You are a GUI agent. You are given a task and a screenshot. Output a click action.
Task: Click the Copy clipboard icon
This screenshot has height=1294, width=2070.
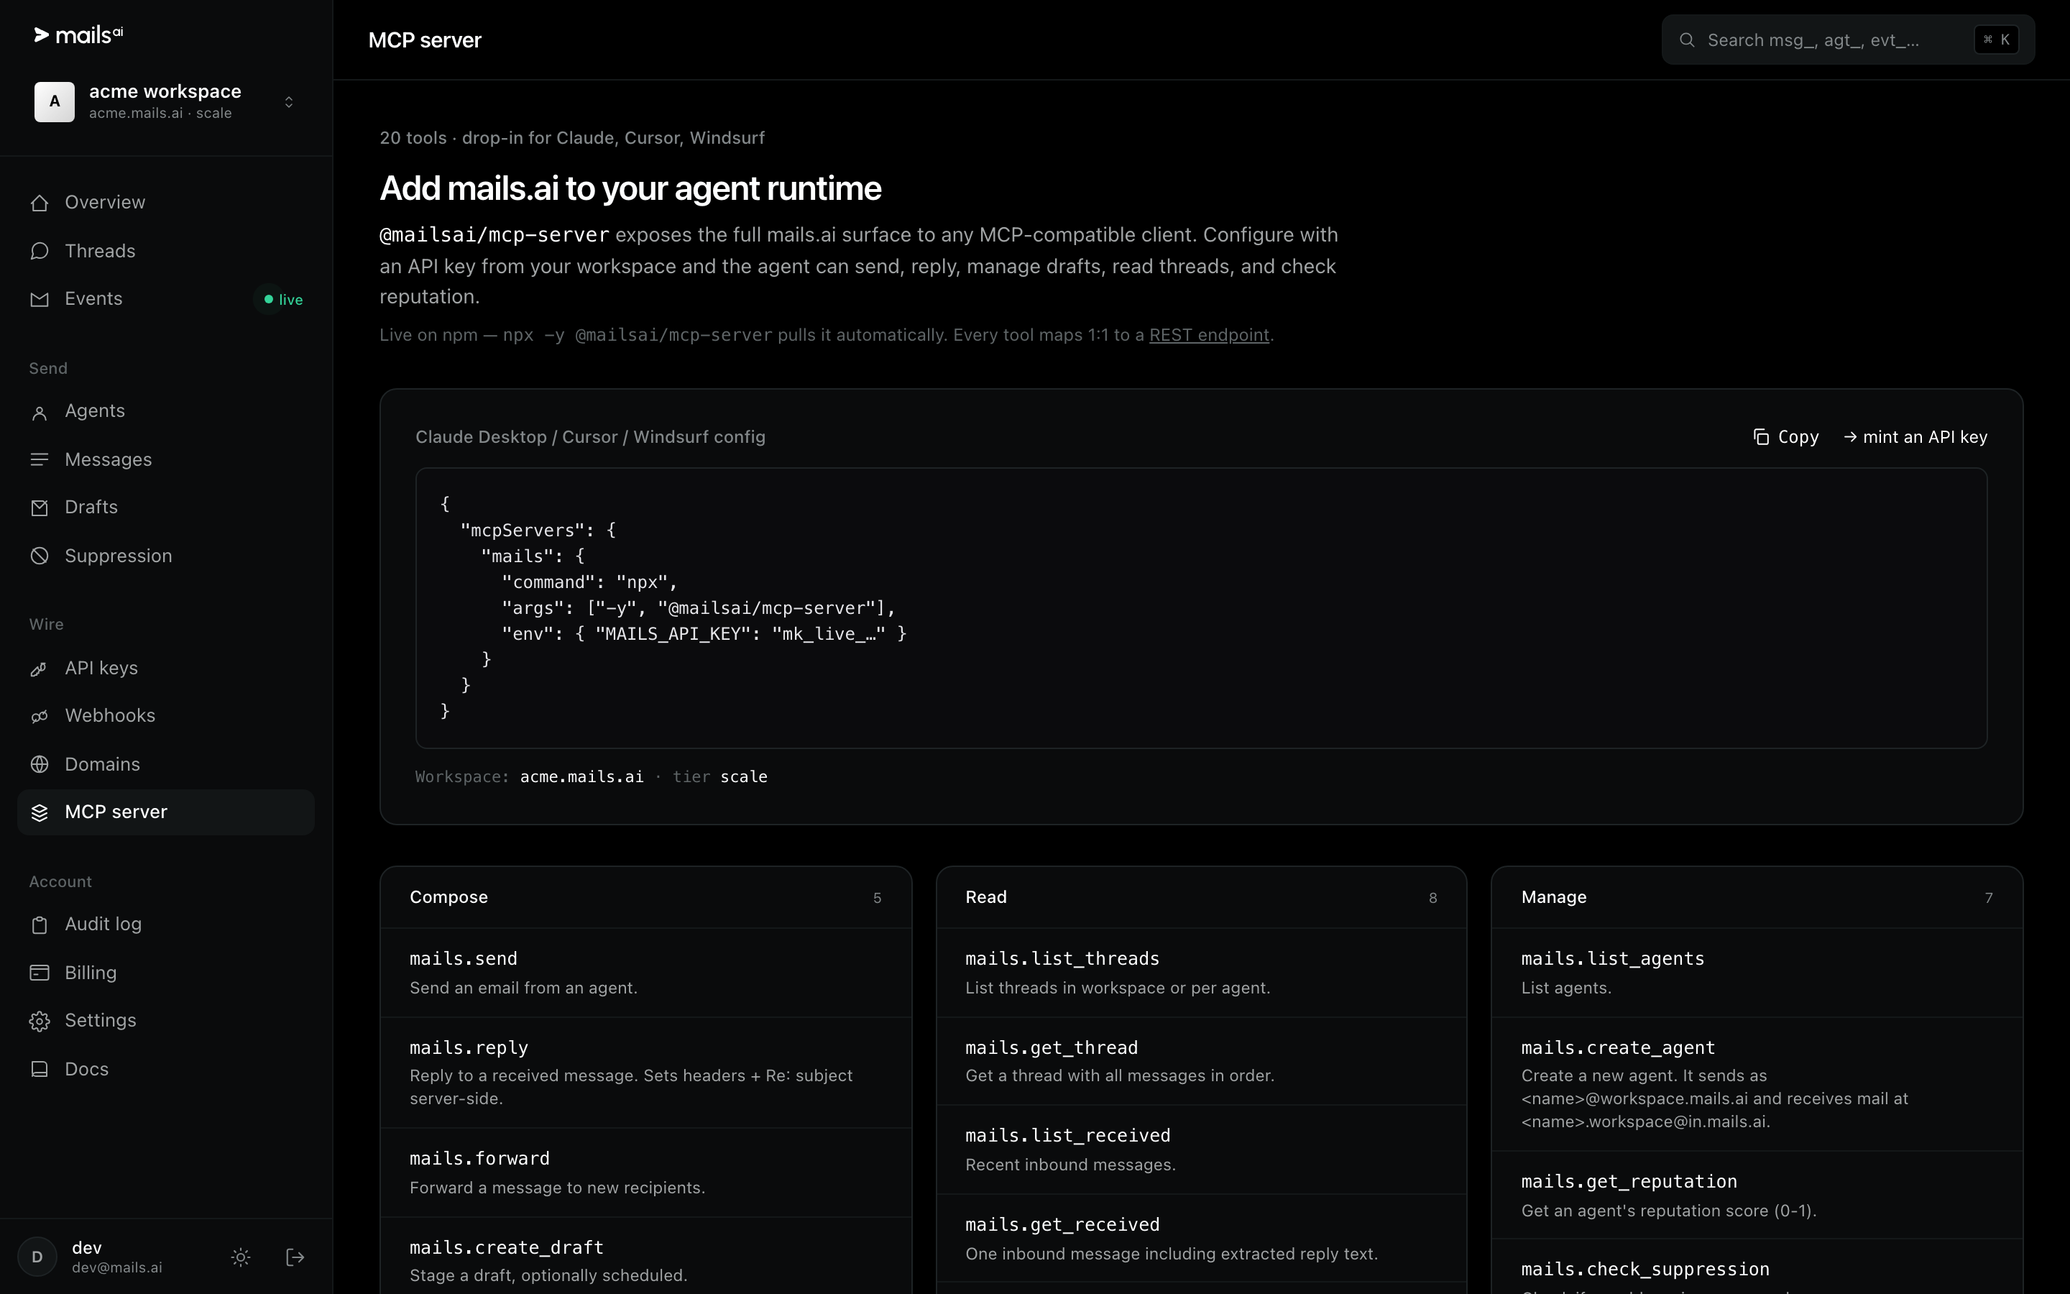pos(1761,437)
